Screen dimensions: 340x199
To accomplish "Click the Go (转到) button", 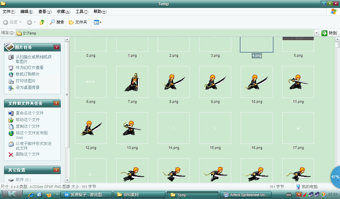I will (x=329, y=33).
